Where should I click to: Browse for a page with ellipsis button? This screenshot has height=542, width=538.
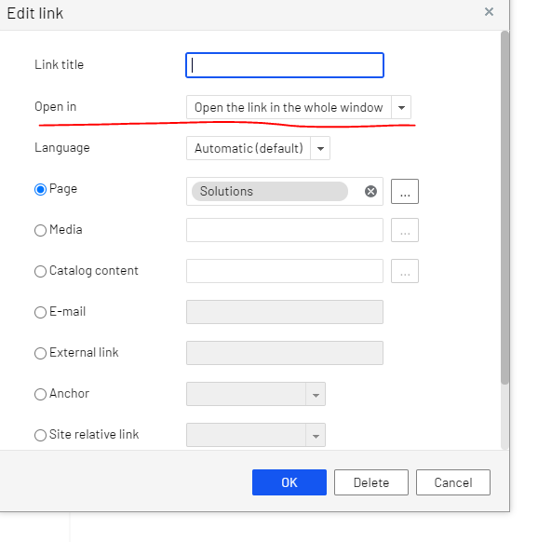click(x=405, y=191)
